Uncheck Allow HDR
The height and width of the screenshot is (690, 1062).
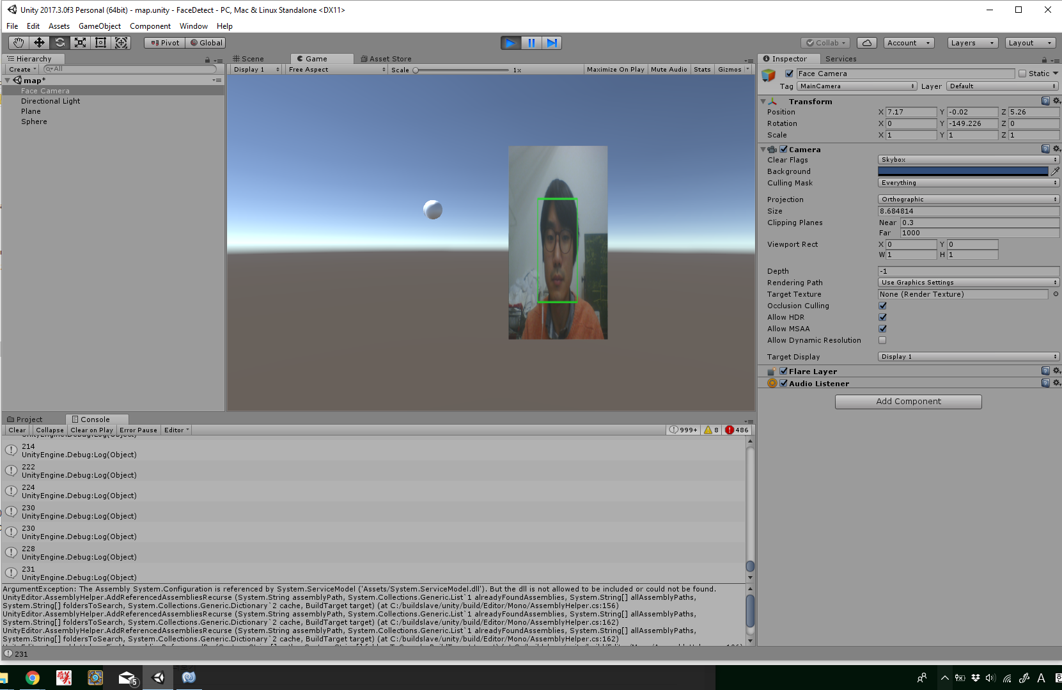[882, 317]
